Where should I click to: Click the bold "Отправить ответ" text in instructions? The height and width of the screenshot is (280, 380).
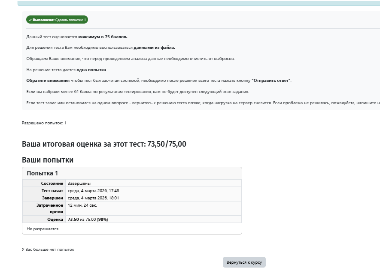pyautogui.click(x=271, y=81)
